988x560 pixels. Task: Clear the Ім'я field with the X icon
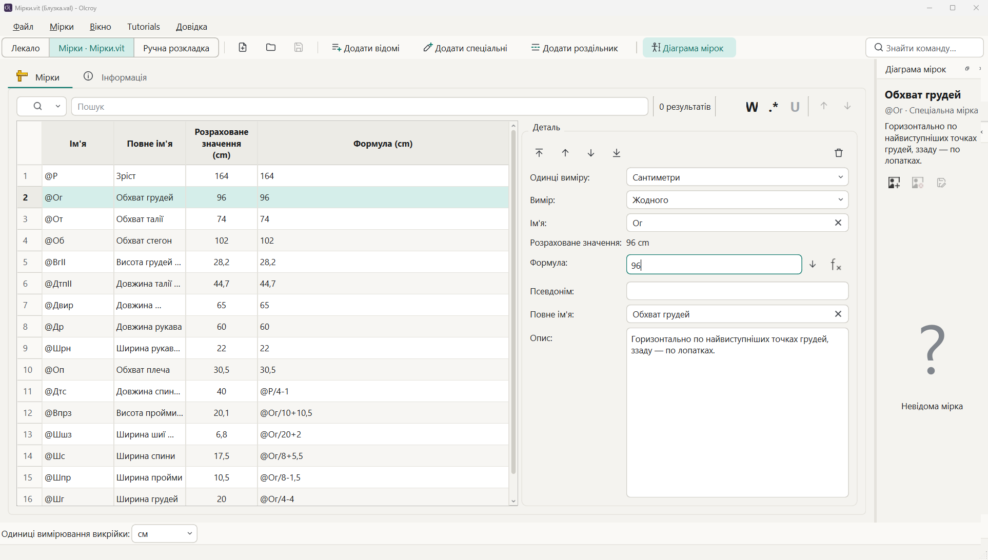838,223
